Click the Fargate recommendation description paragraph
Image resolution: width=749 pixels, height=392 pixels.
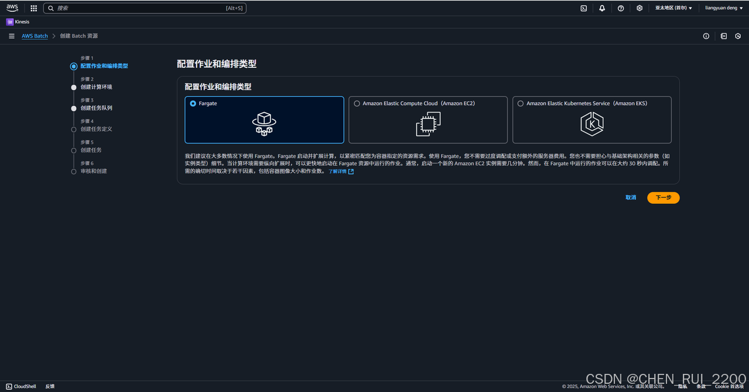tap(427, 164)
